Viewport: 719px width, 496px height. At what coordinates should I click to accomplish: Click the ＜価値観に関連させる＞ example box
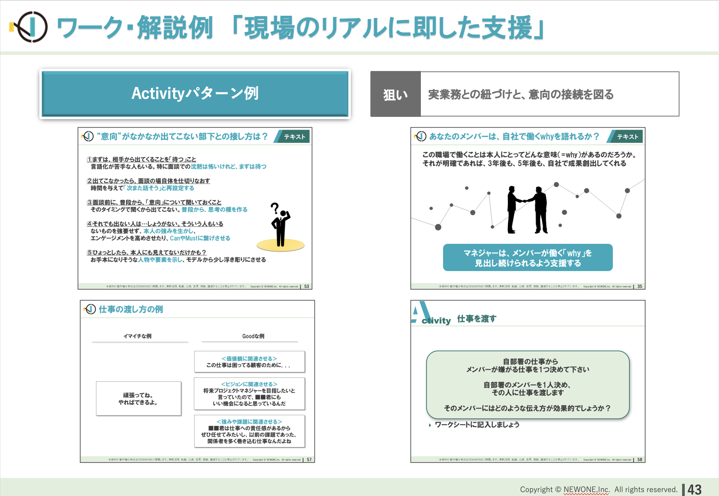250,362
